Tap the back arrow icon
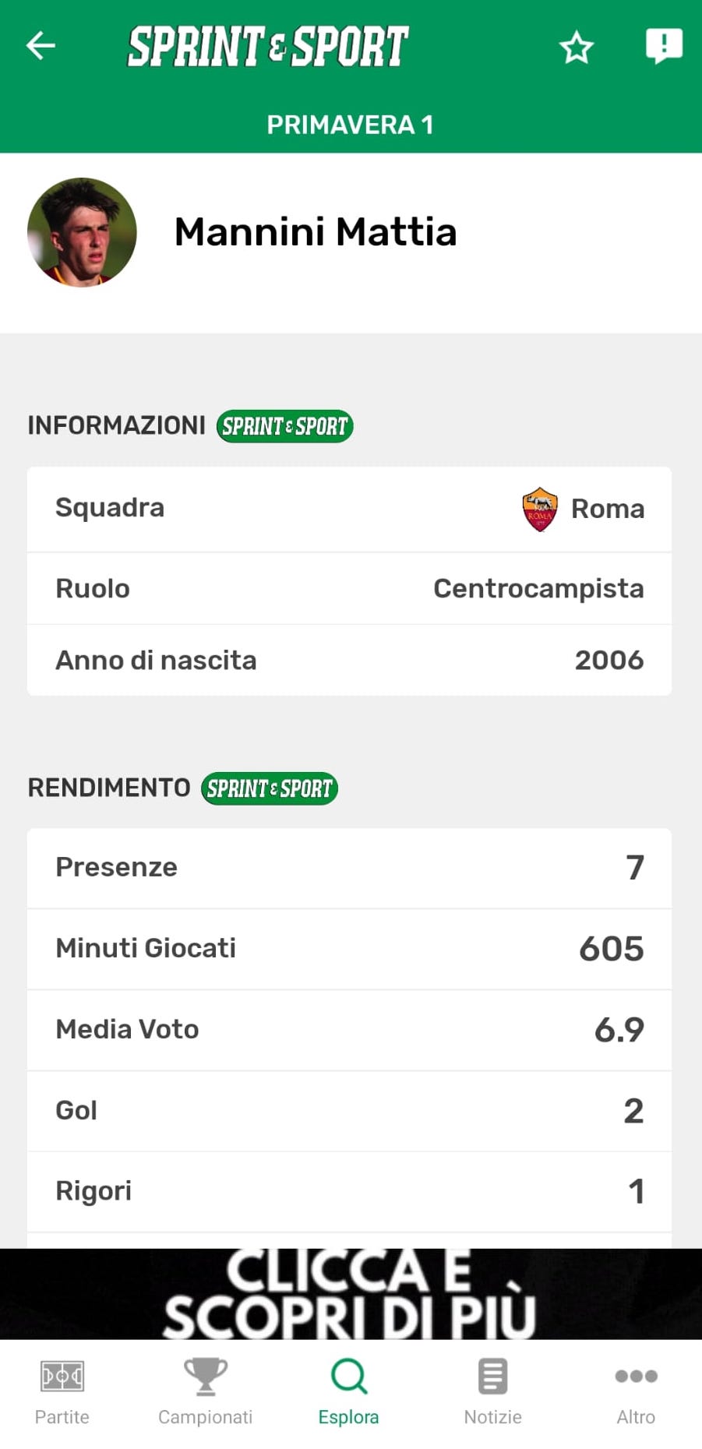This screenshot has width=702, height=1449. 41,46
